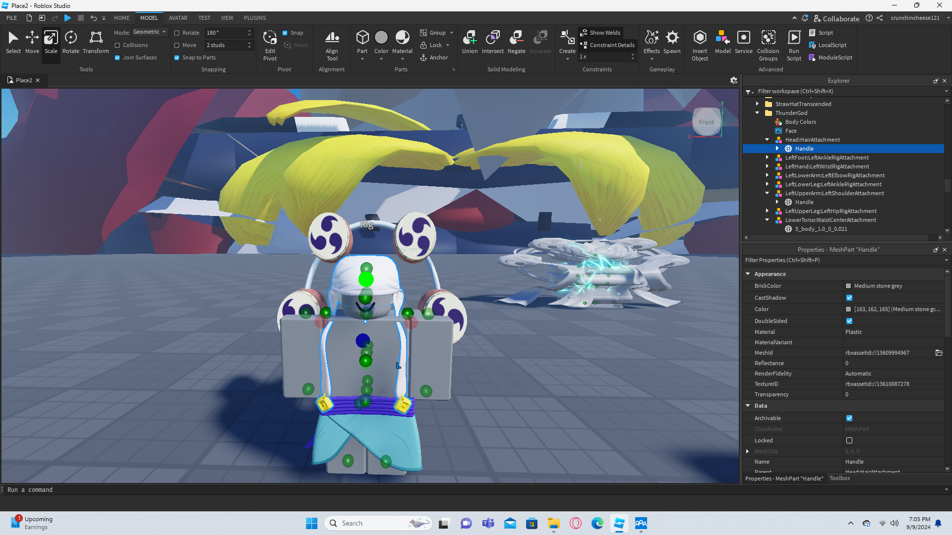
Task: Switch to the AVATAR ribbon tab
Action: coord(178,18)
